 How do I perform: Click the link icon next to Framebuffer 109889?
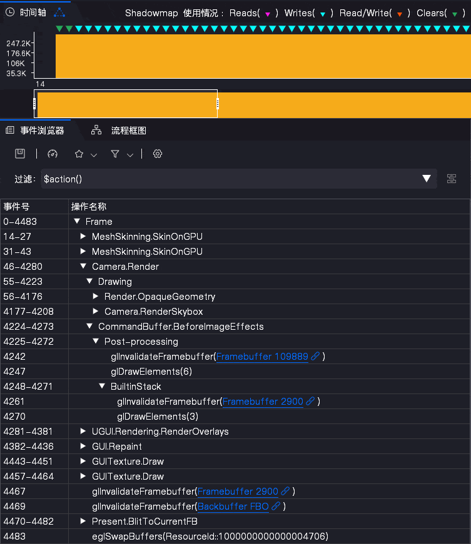[315, 356]
